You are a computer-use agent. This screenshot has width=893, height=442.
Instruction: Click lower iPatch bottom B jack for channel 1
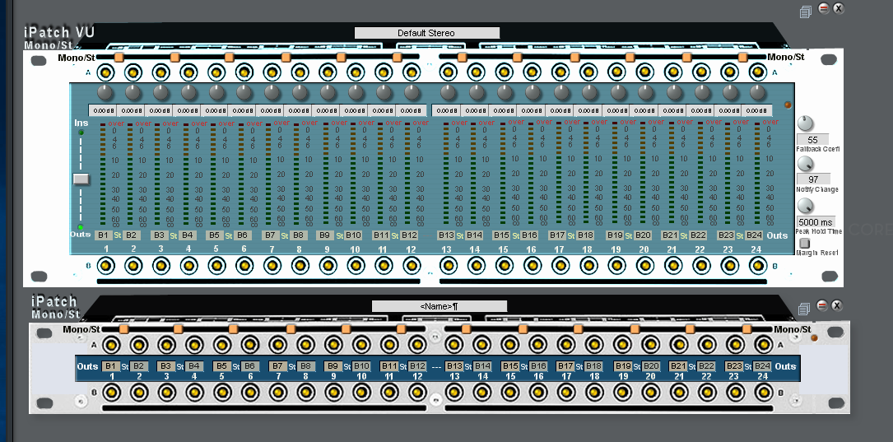pyautogui.click(x=110, y=393)
